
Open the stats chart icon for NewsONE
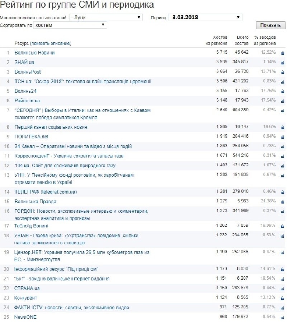[x=283, y=317]
